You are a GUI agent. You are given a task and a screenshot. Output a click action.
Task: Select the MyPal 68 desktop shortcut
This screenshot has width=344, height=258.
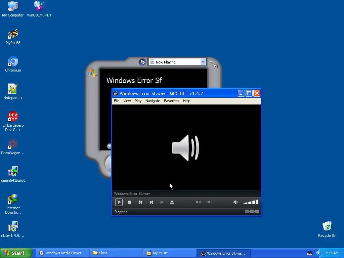[x=13, y=37]
